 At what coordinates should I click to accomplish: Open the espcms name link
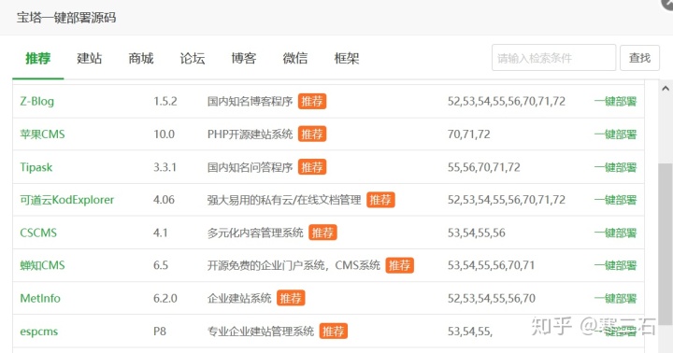pos(38,332)
